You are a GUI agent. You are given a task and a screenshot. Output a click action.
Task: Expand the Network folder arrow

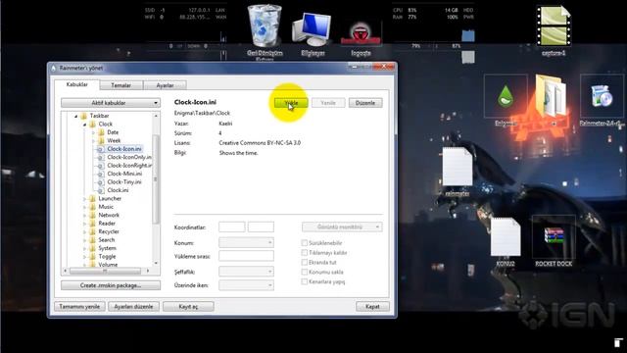click(85, 216)
